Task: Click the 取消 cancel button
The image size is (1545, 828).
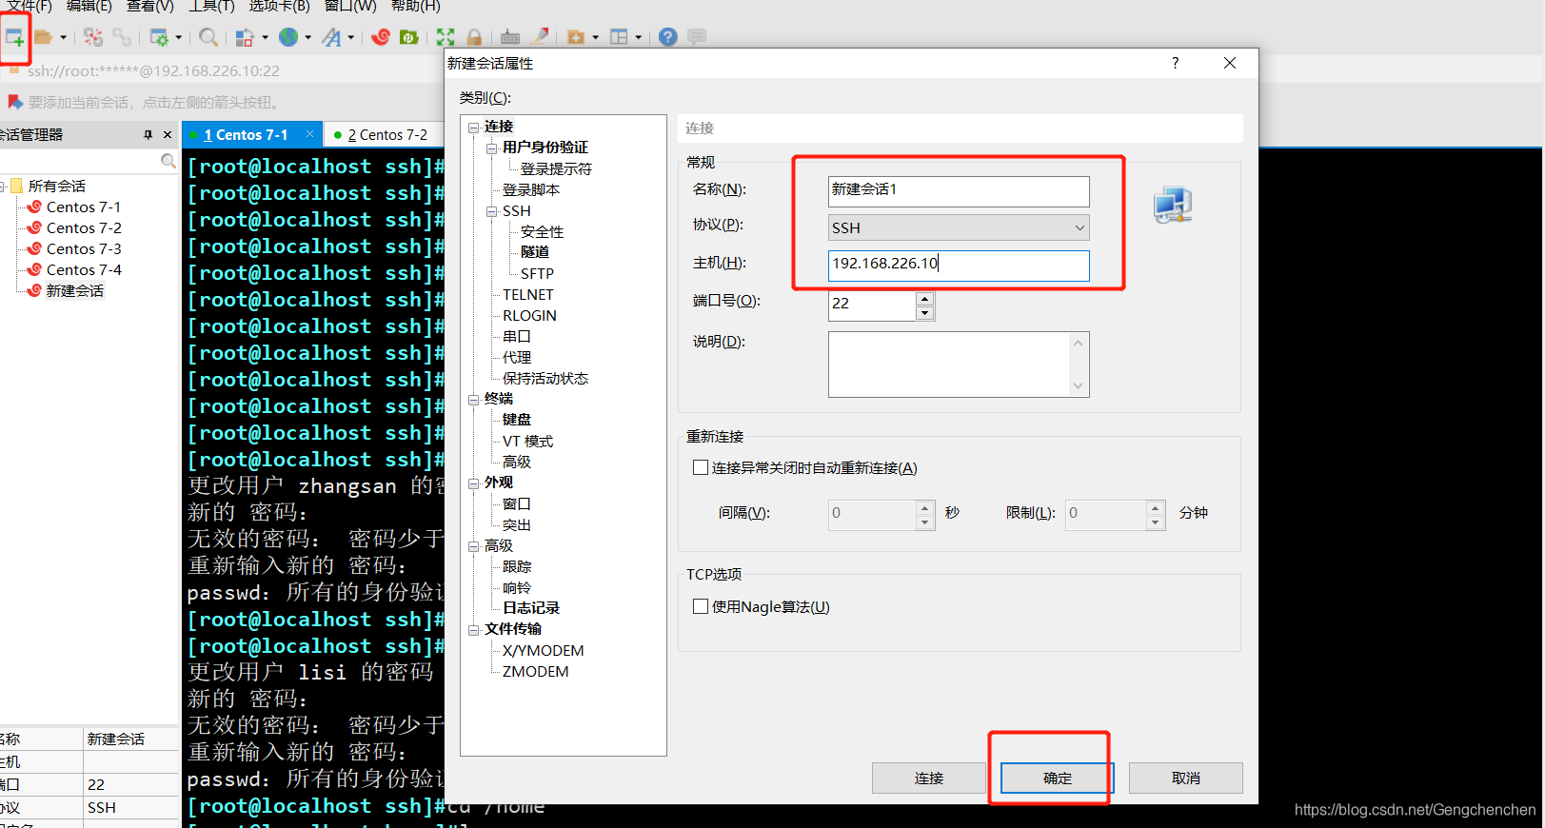Action: [1186, 778]
